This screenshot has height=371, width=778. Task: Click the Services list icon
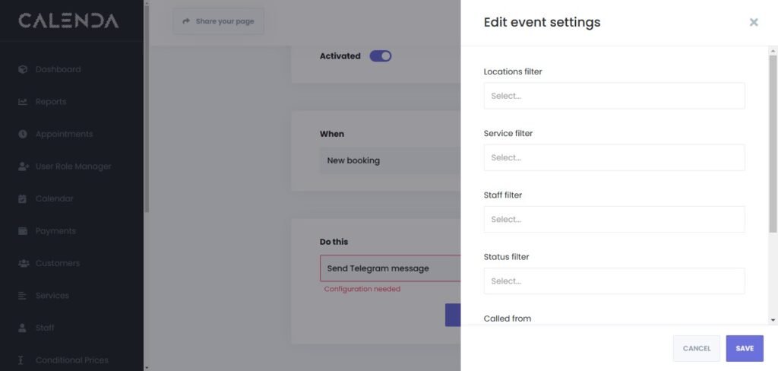coord(23,296)
